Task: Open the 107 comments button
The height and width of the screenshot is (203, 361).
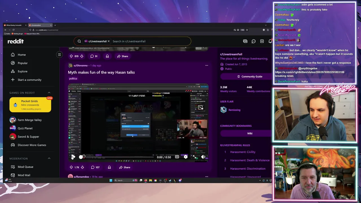Action: click(95, 167)
